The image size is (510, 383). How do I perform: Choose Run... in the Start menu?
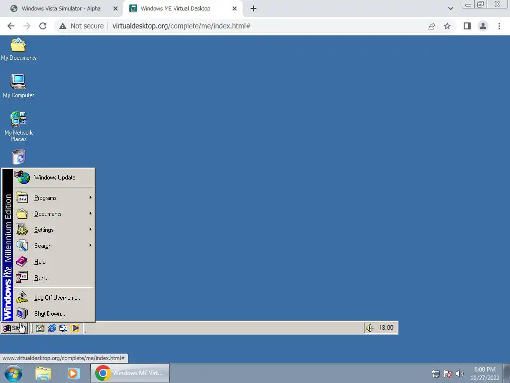click(x=54, y=277)
